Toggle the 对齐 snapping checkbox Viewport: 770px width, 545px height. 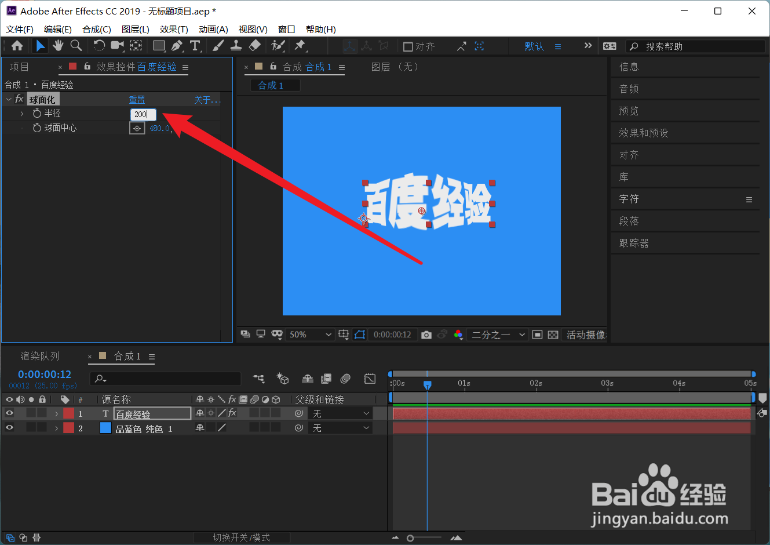point(408,46)
